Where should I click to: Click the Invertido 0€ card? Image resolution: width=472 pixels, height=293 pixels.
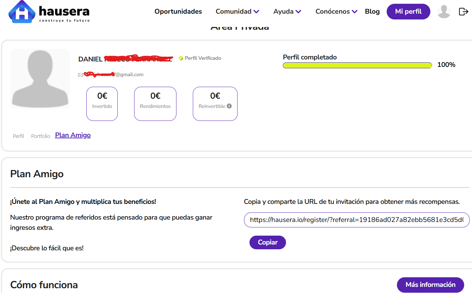click(102, 104)
